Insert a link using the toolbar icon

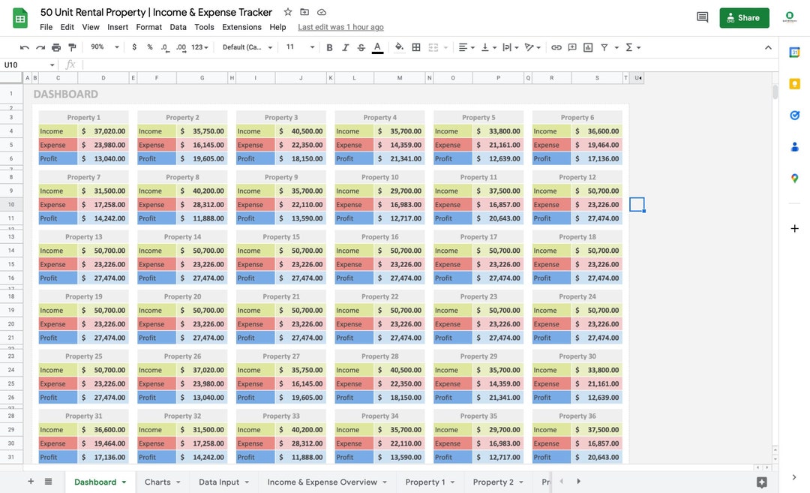pos(556,47)
